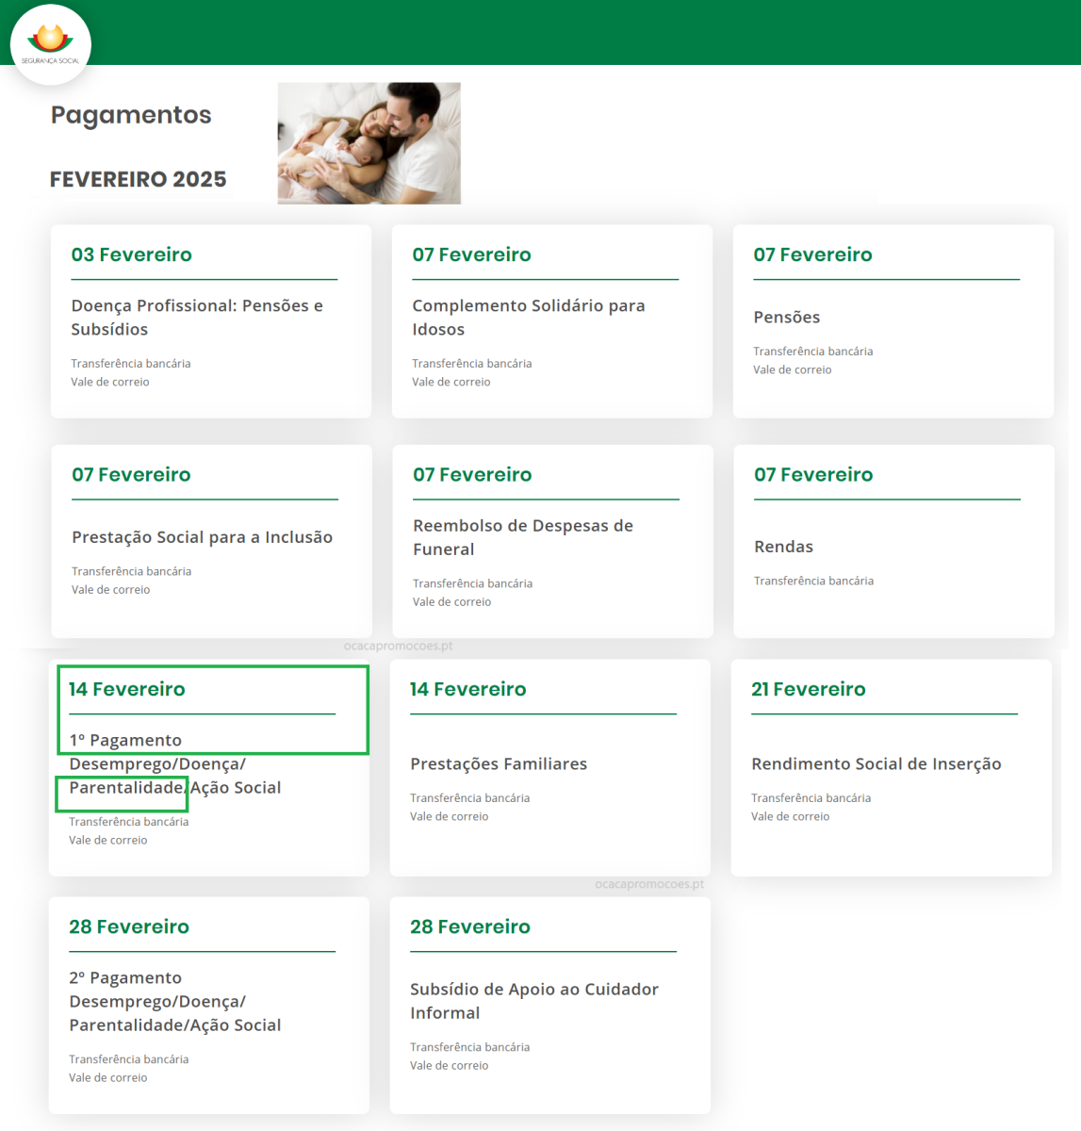Viewport: 1081px width, 1131px height.
Task: Click "Reembolso de Despesas de Funeral" title
Action: pos(523,537)
